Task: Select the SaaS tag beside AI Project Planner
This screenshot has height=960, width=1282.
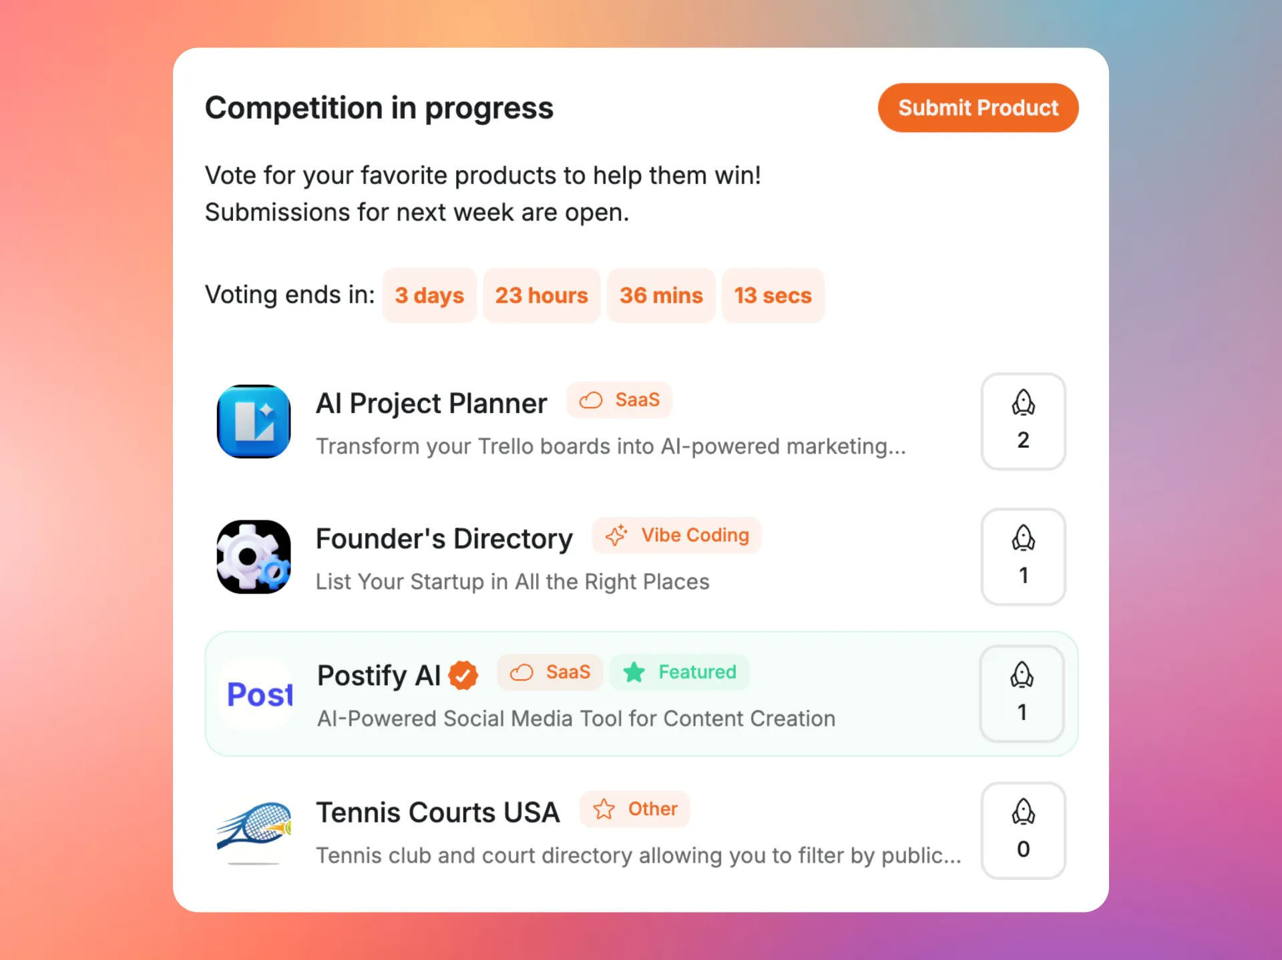Action: tap(619, 400)
